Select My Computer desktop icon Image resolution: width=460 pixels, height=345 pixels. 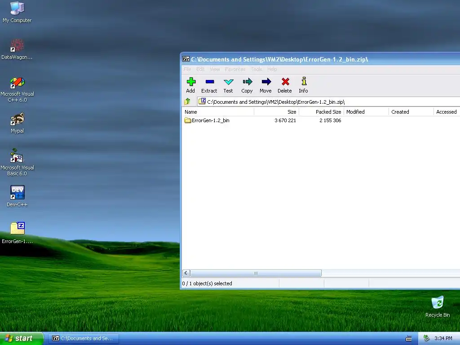click(17, 12)
